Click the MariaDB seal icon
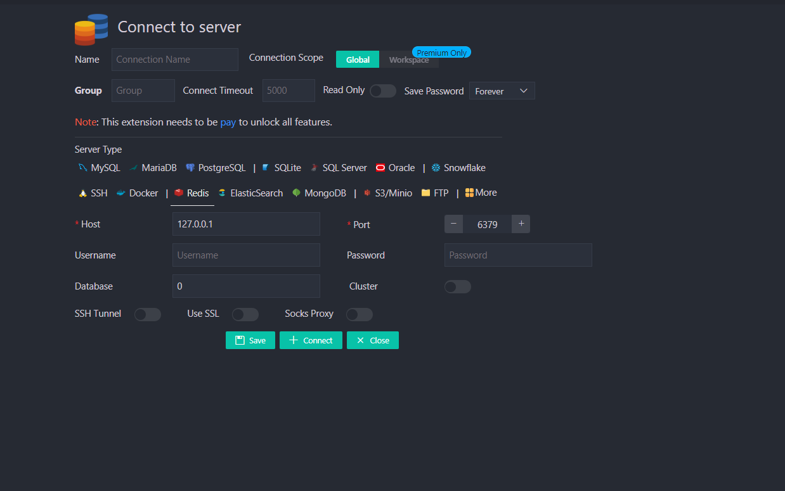Viewport: 785px width, 491px height. [x=134, y=168]
